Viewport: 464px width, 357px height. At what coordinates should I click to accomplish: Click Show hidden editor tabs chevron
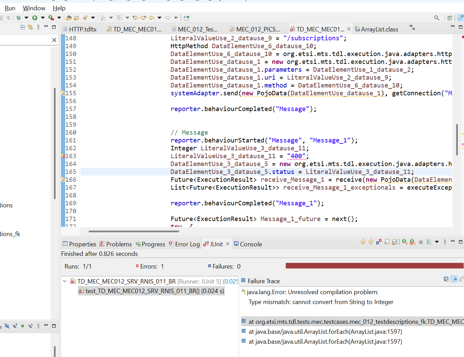coord(412,27)
